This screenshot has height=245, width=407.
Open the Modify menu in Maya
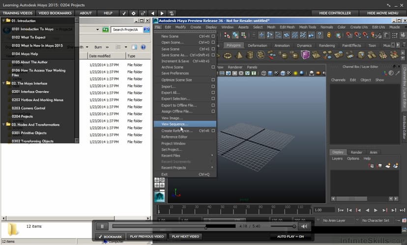coord(180,27)
